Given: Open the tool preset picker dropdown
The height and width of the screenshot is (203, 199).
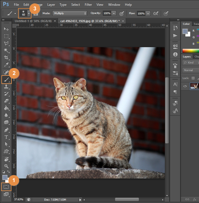Looking at the screenshot, I should pos(15,13).
